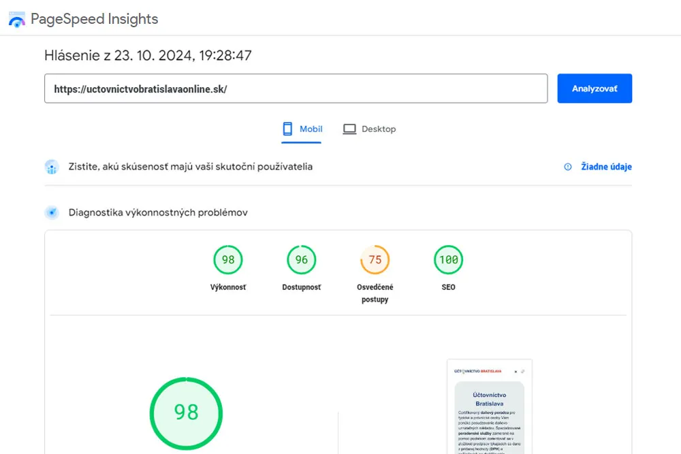Click the text Zistite, akú skúsenosť majú vaši skutoční používatelia
This screenshot has height=454, width=681.
point(191,167)
